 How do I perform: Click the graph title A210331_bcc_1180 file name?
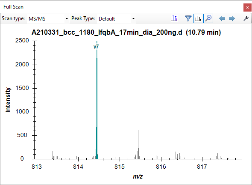point(107,33)
